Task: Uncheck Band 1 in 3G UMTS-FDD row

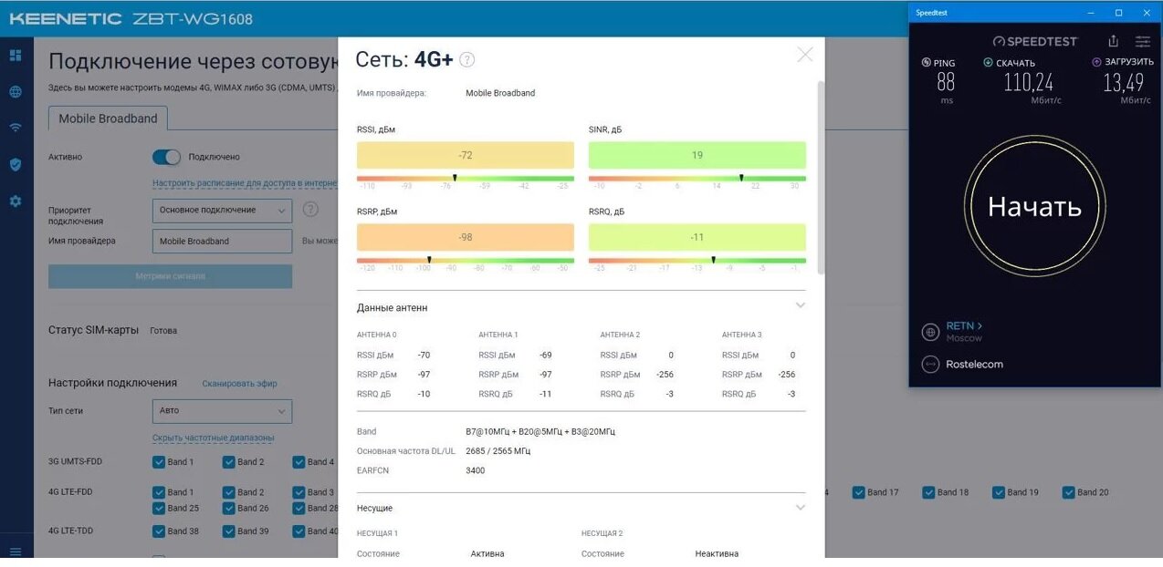Action: (159, 462)
